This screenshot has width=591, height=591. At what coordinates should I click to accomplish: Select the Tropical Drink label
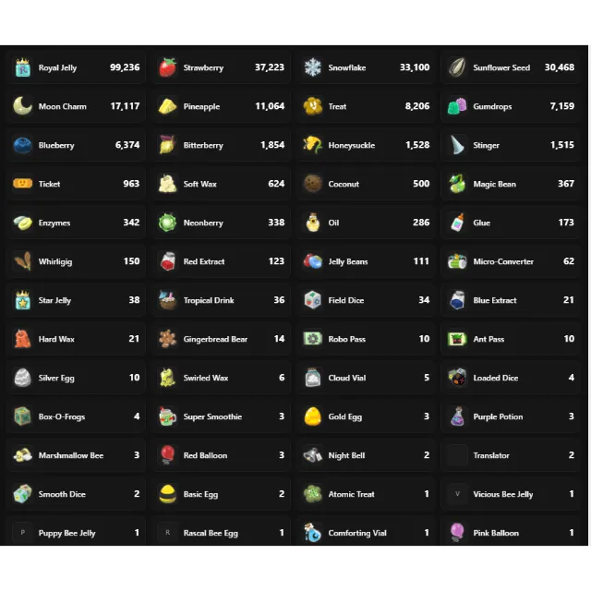pos(209,301)
